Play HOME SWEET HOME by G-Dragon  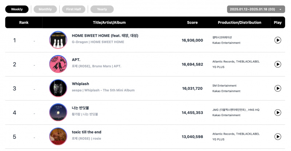(x=278, y=40)
